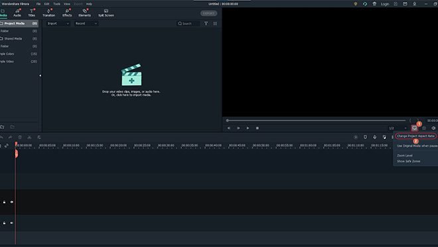The width and height of the screenshot is (438, 247).
Task: Click the delete trash icon in timeline toolbar
Action: (x=20, y=137)
